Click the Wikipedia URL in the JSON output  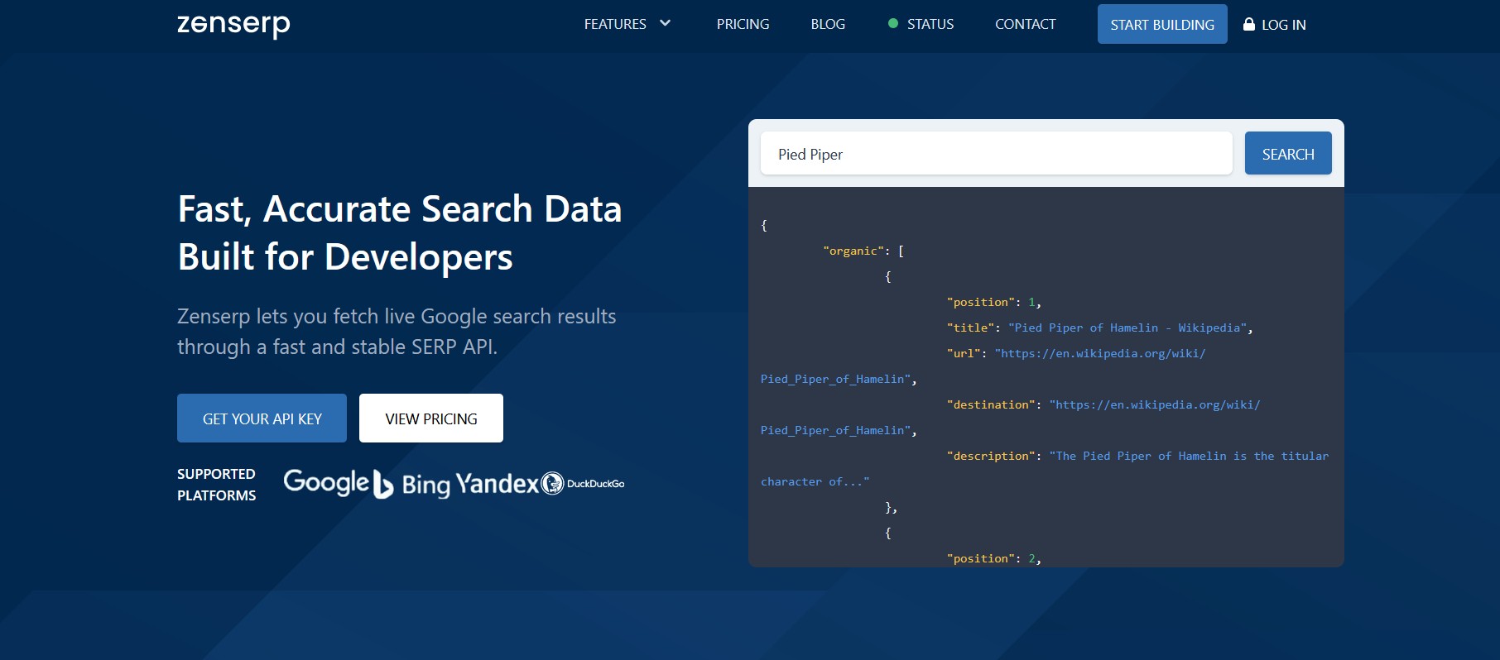(x=1100, y=353)
